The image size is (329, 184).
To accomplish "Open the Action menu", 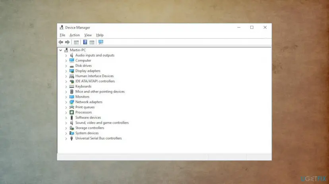I will coord(75,35).
